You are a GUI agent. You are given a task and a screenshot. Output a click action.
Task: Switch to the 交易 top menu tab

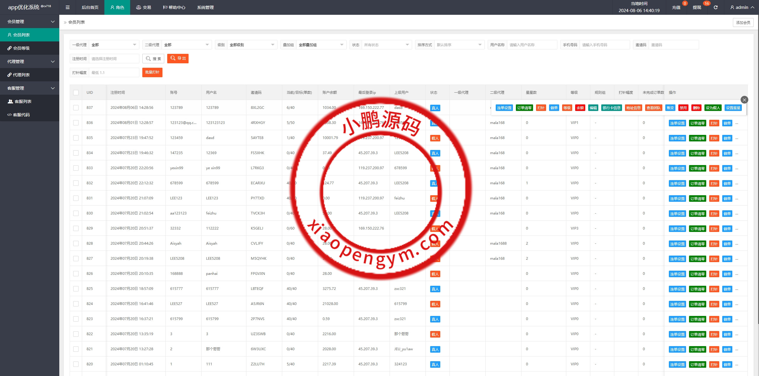(143, 7)
